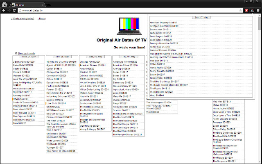Click the Show past month link
This screenshot has width=262, height=164.
pyautogui.click(x=26, y=53)
